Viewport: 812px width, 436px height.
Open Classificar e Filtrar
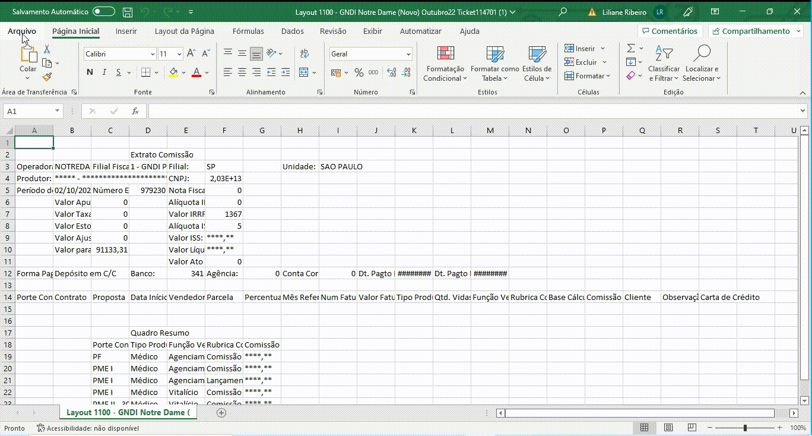[664, 64]
